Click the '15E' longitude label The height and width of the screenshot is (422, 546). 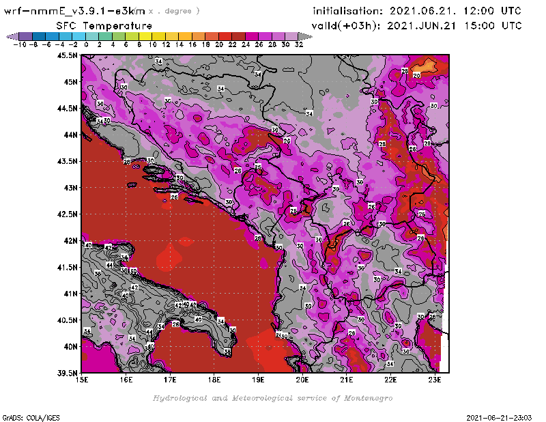coord(82,380)
